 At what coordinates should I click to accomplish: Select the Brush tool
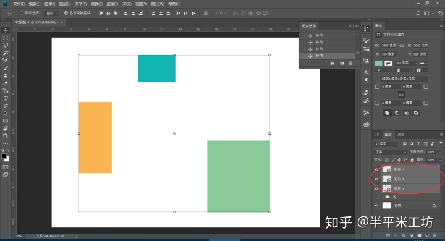[x=6, y=68]
